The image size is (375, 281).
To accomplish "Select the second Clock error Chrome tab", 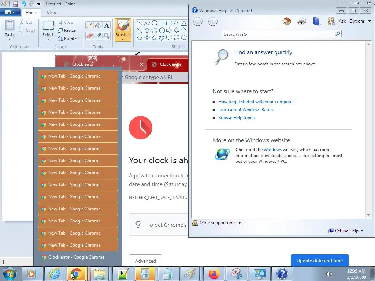I will click(168, 64).
